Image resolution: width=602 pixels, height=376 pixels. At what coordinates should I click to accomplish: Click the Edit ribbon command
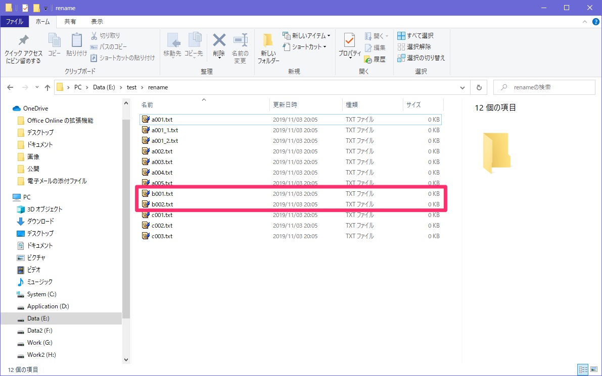pos(375,47)
